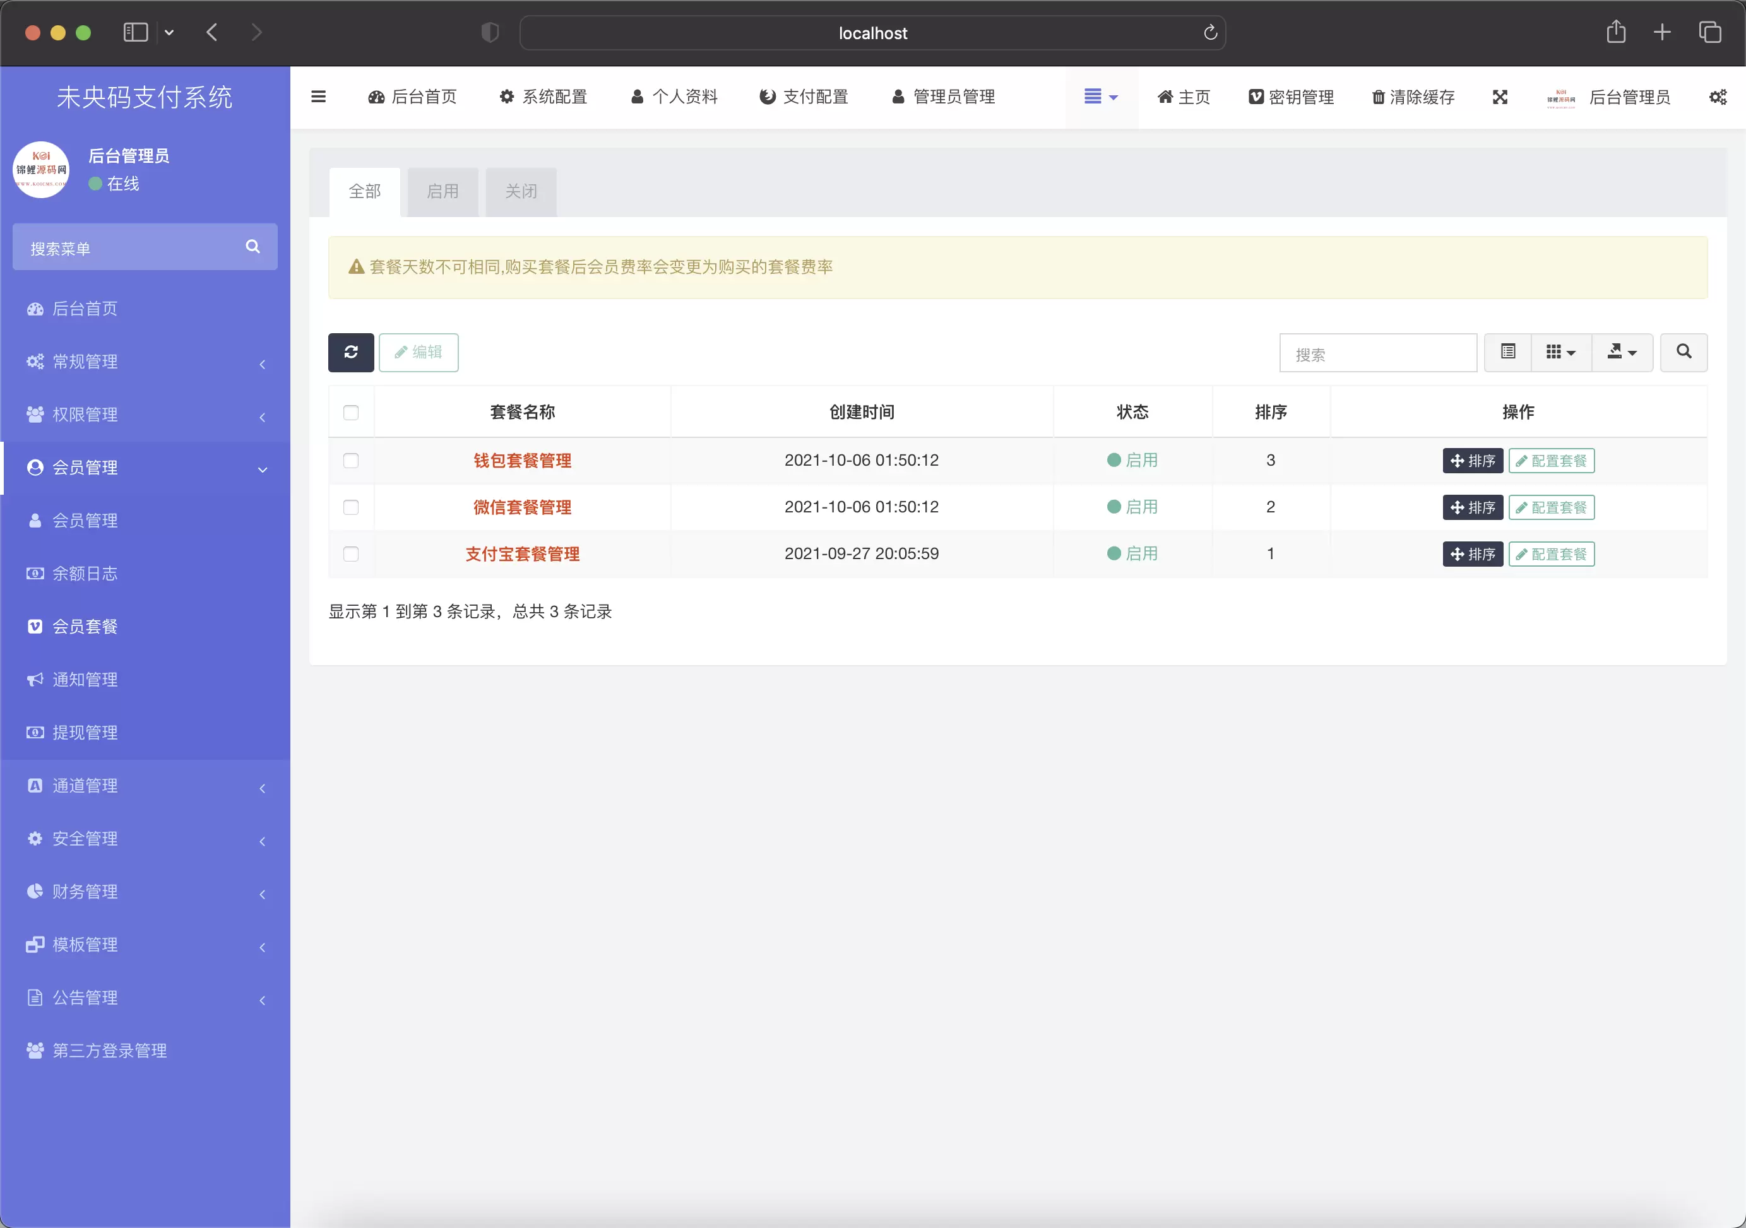Toggle the 启用 status of 支付宝套餐管理
The height and width of the screenshot is (1228, 1746).
coord(1132,554)
